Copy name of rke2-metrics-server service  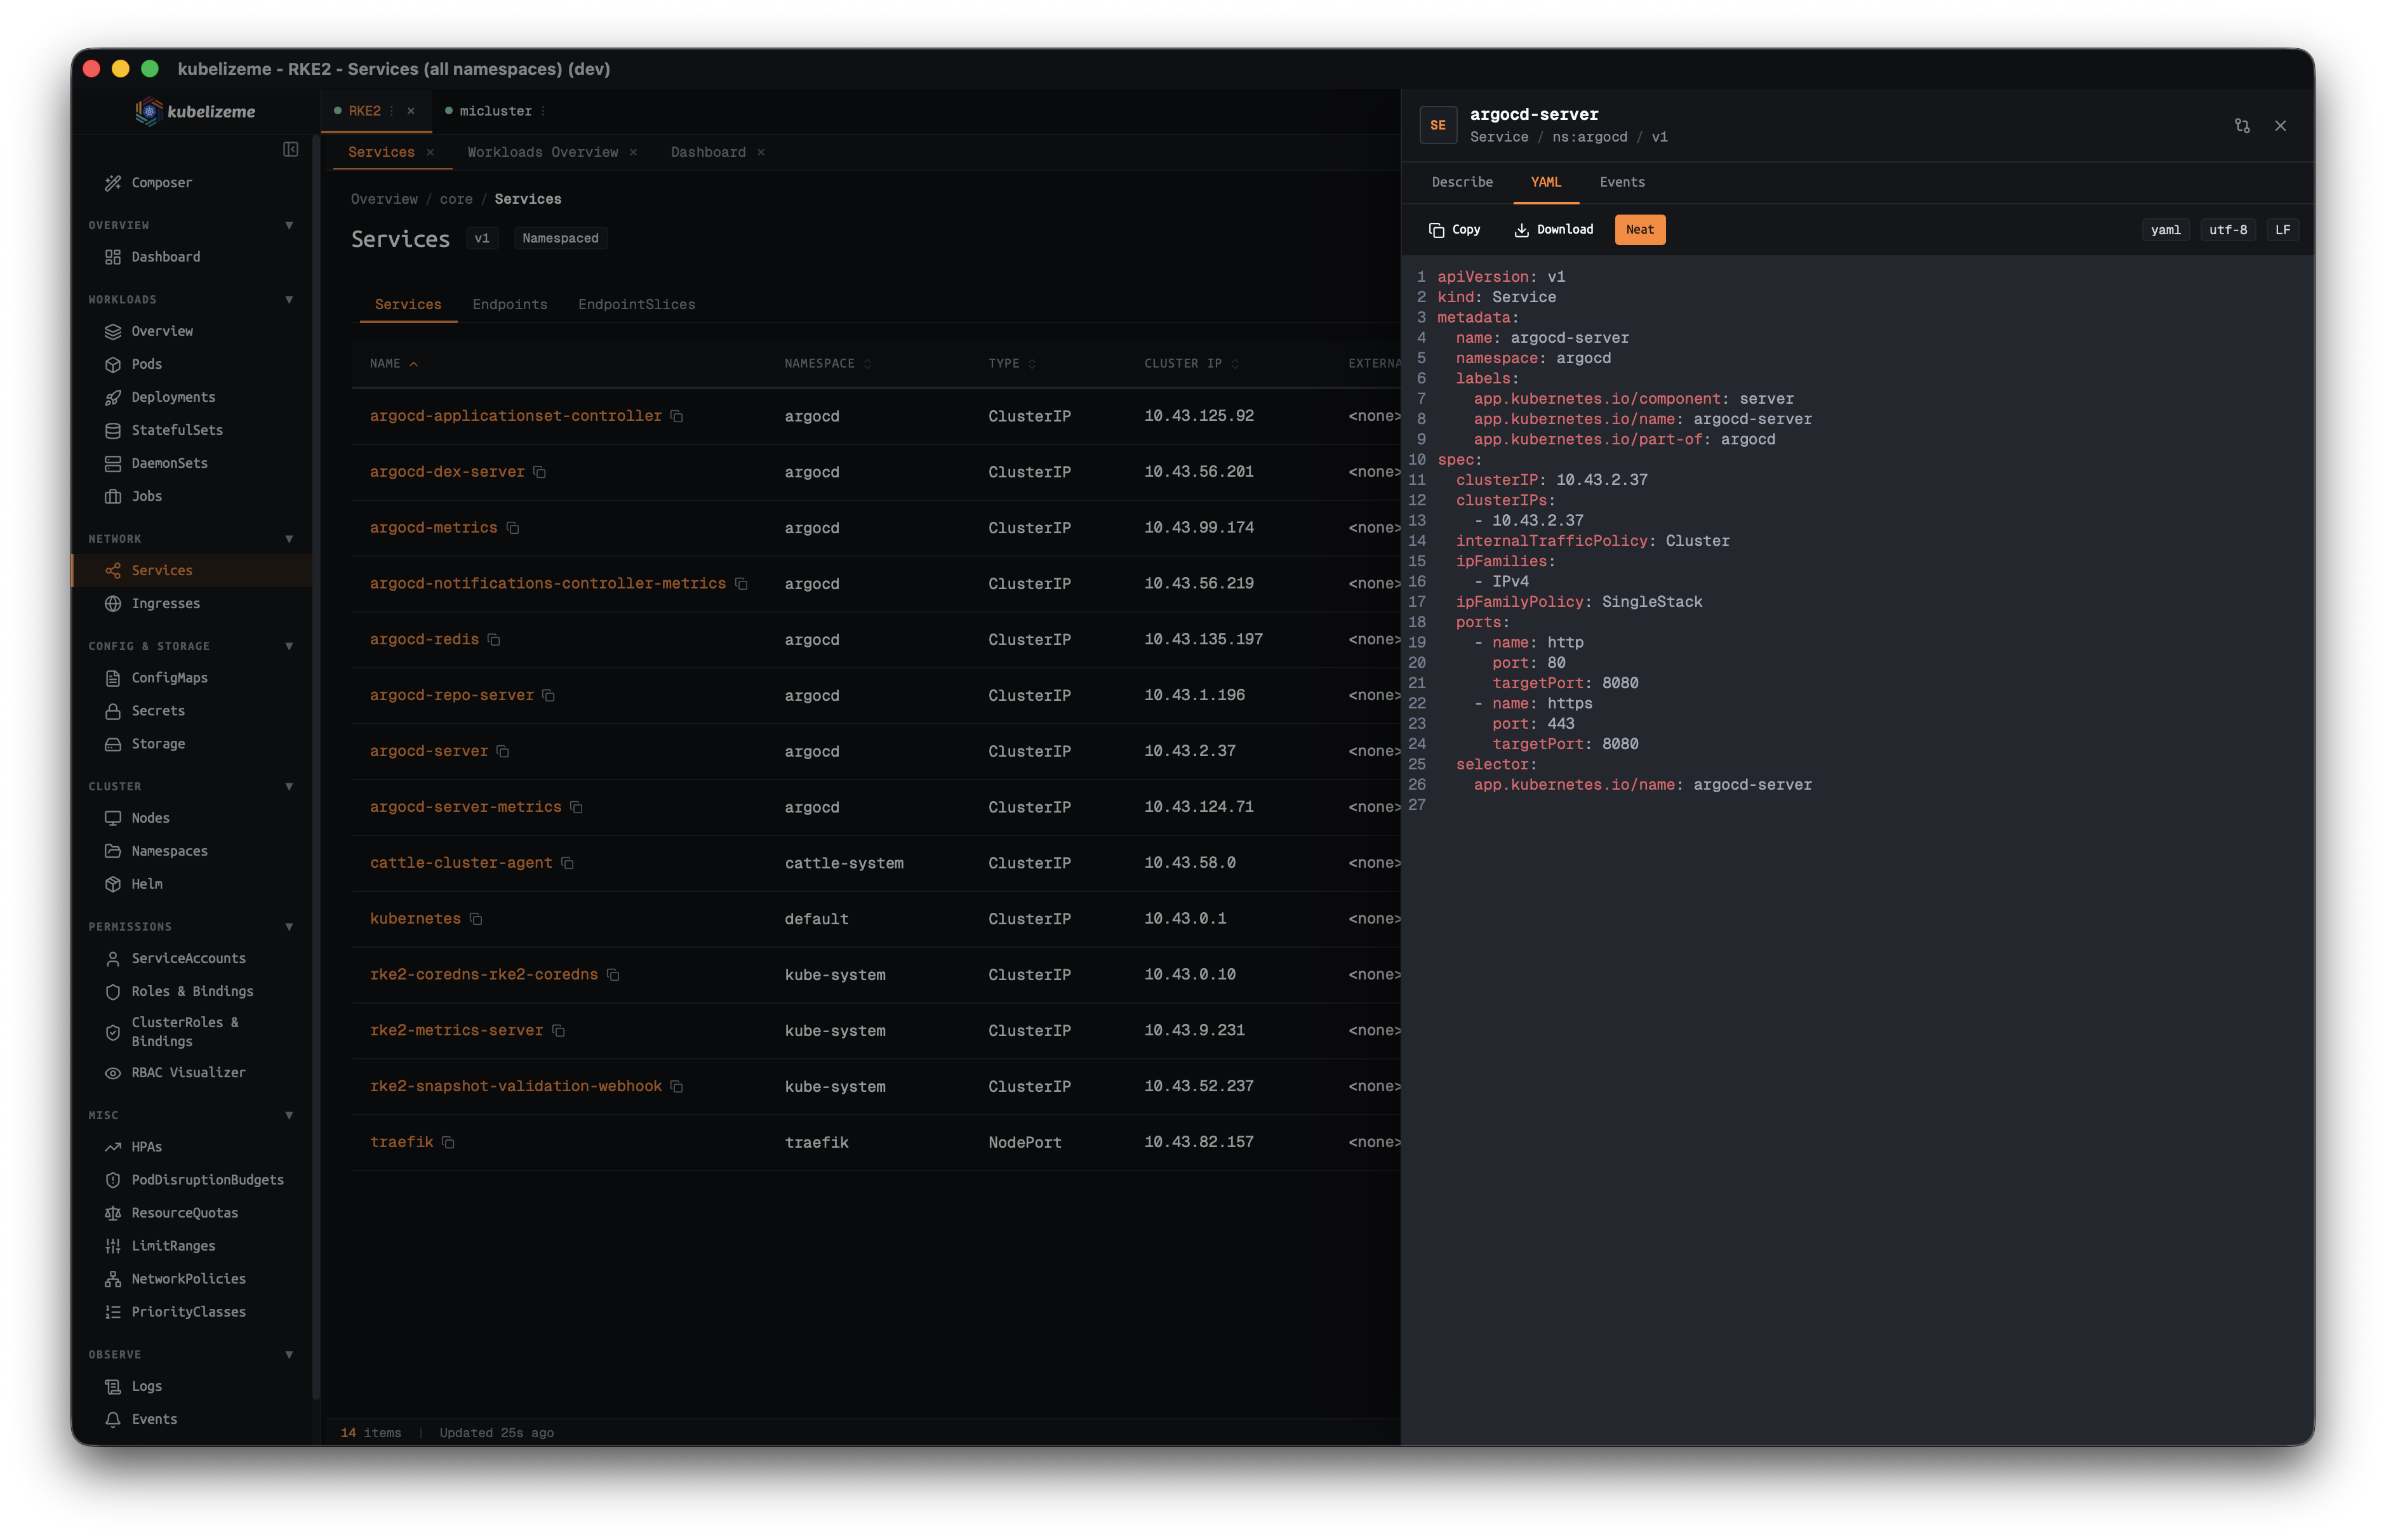click(559, 1031)
